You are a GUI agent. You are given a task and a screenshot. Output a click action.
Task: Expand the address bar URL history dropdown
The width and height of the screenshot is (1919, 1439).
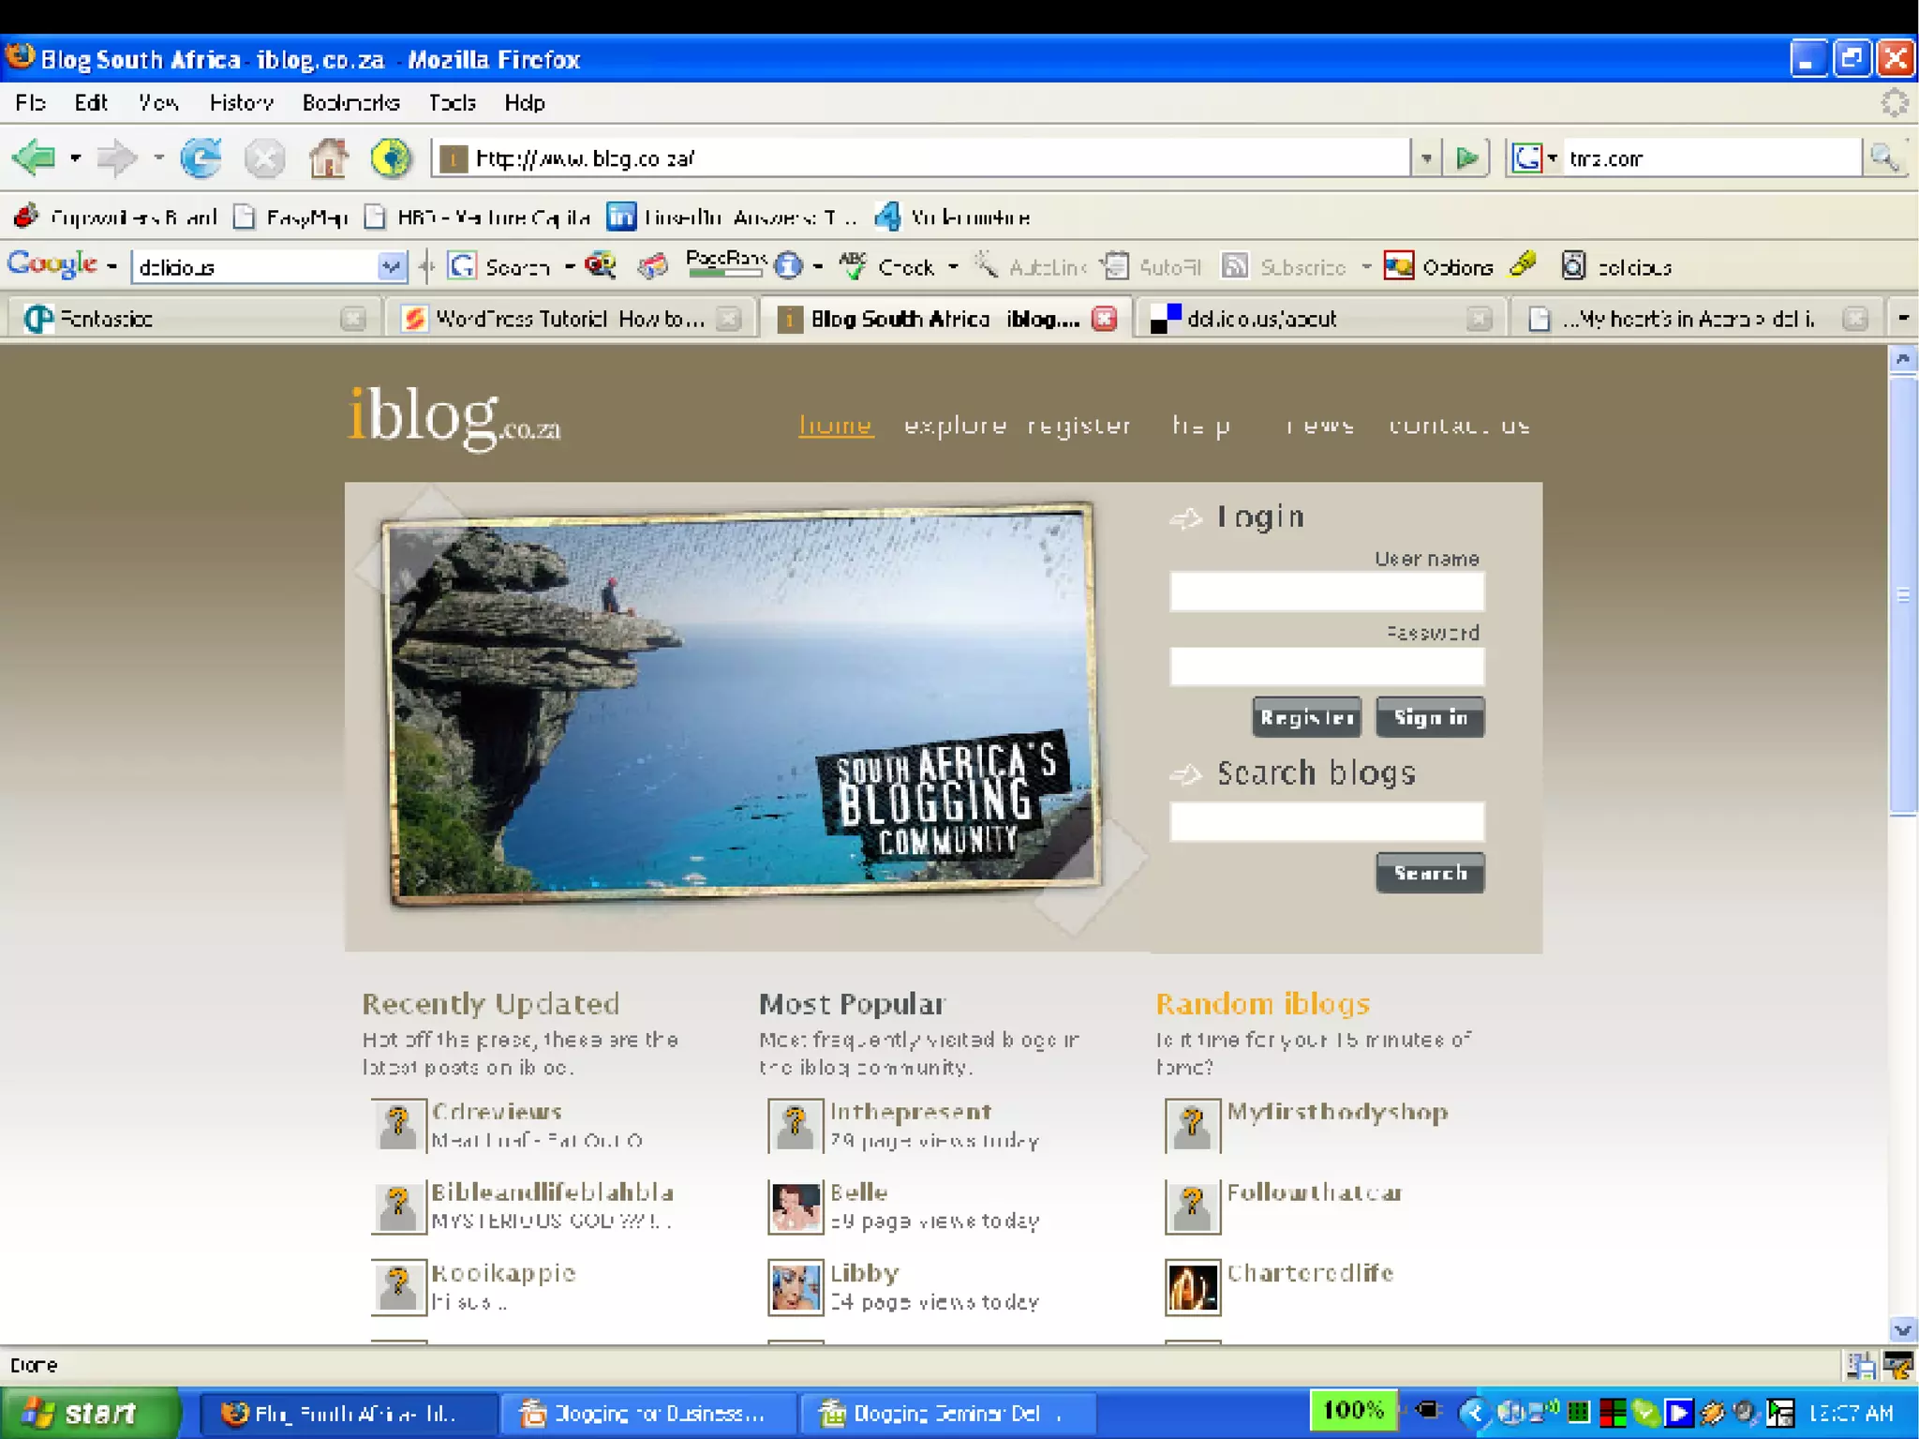pyautogui.click(x=1425, y=157)
